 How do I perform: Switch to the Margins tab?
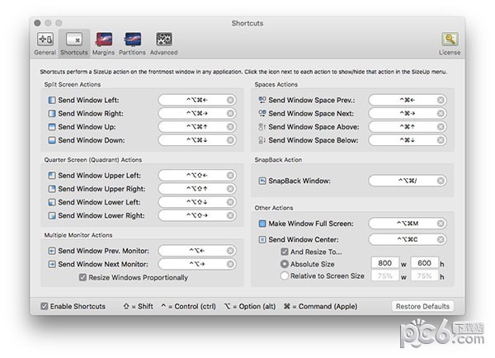pyautogui.click(x=104, y=44)
